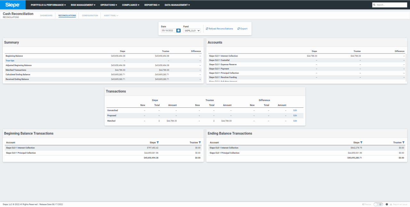The image size is (410, 207).
Task: Open the Compliance menu
Action: click(131, 5)
